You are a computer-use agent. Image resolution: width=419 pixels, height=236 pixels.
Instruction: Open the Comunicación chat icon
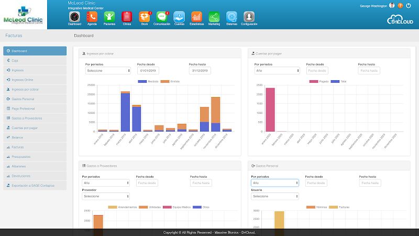click(x=162, y=17)
